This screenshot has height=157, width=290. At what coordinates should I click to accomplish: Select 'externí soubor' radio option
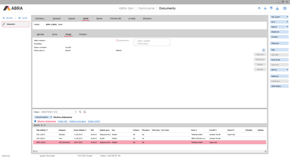pyautogui.click(x=136, y=44)
